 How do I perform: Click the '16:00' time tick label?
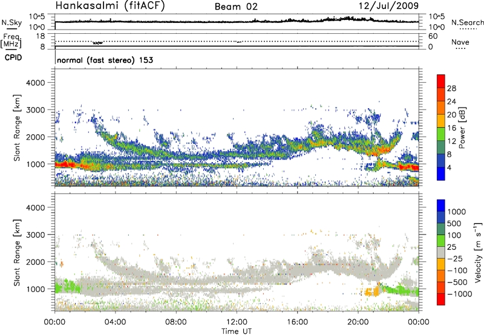click(297, 322)
